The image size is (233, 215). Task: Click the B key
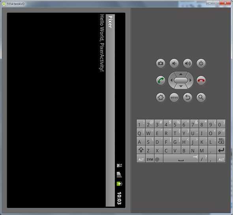[186, 150]
